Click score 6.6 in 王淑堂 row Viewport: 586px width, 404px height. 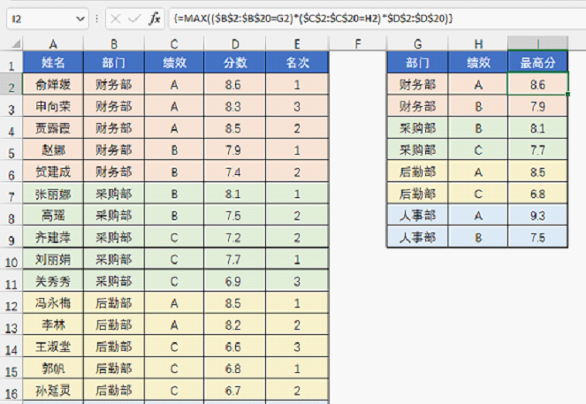235,347
